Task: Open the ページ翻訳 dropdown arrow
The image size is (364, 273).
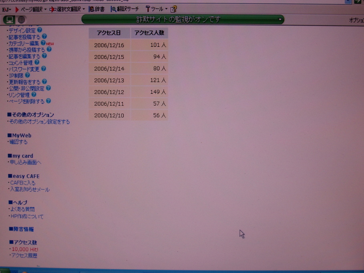Action: pos(45,9)
